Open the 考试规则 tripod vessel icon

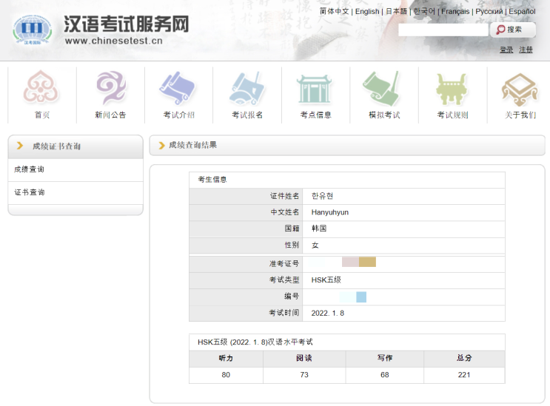pyautogui.click(x=451, y=89)
